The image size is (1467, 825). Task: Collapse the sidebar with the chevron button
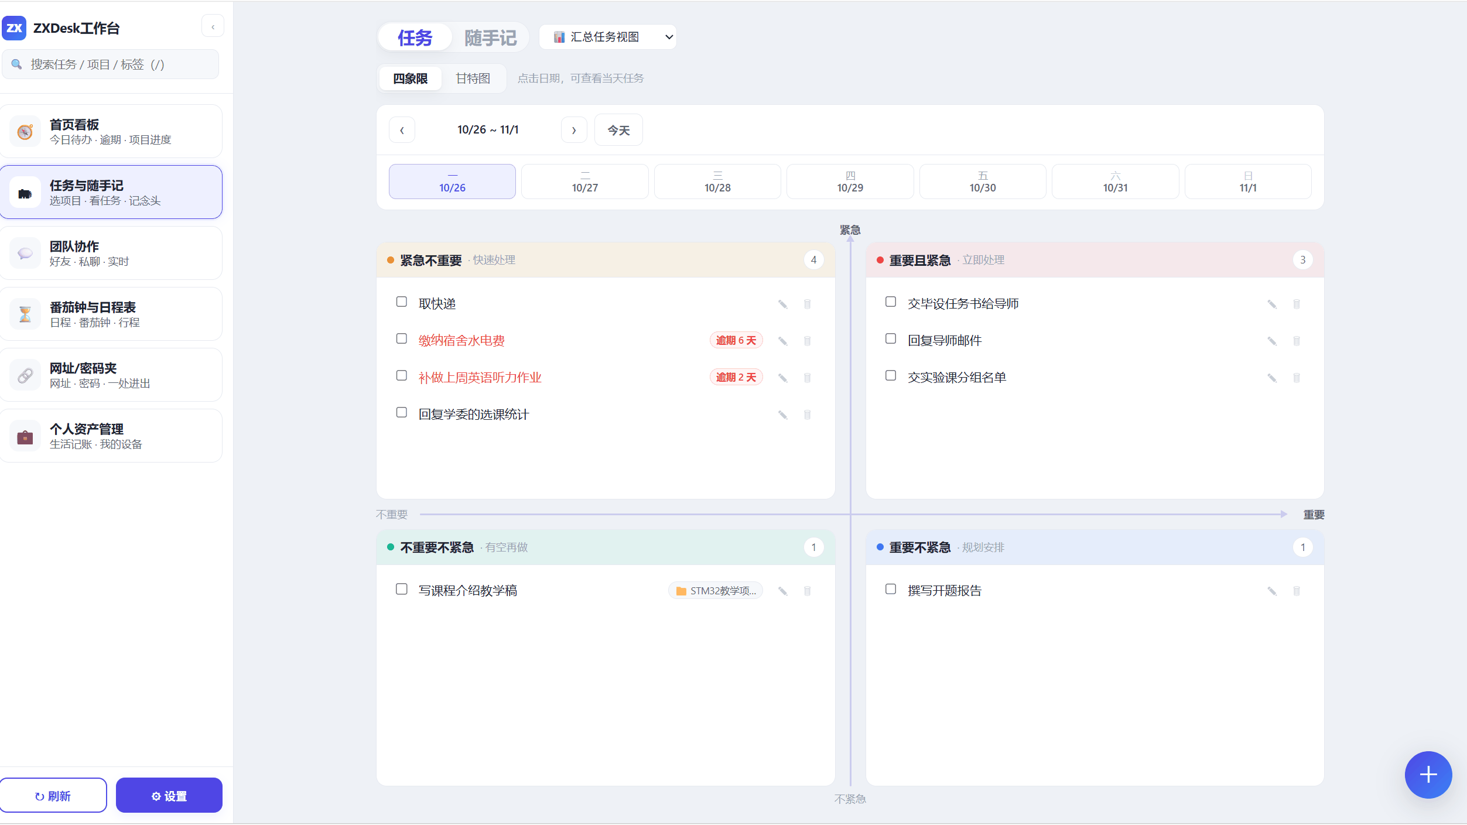(x=213, y=26)
